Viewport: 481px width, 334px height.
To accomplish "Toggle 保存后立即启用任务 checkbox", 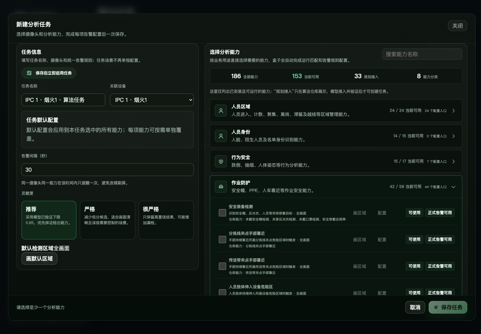I will tap(29, 73).
